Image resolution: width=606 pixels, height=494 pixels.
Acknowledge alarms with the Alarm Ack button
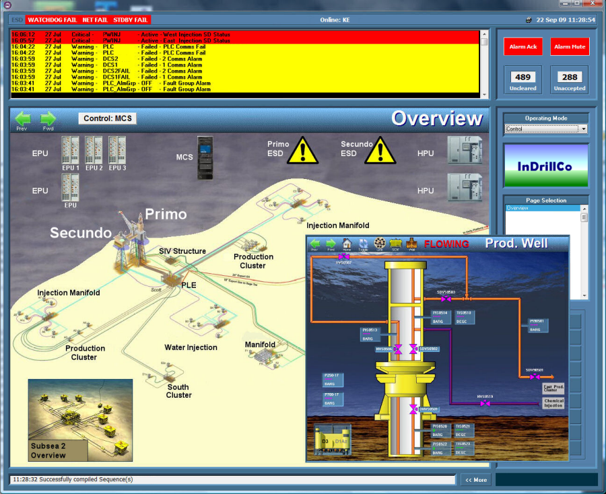coord(523,46)
